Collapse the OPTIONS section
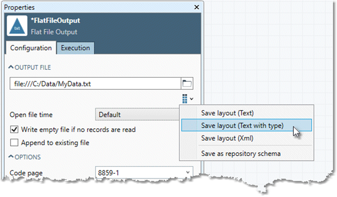 pyautogui.click(x=11, y=157)
